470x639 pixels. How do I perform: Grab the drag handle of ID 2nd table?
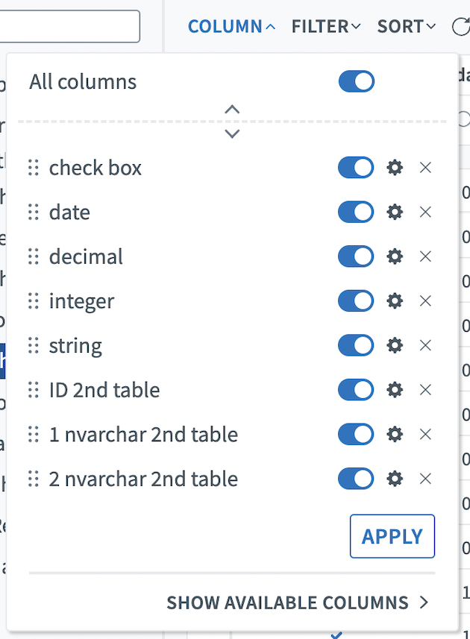tap(33, 390)
